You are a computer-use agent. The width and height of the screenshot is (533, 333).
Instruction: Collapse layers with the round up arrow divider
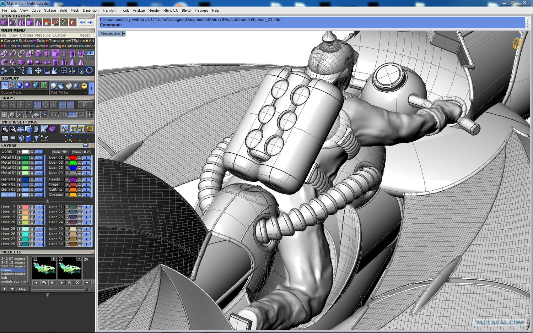click(47, 201)
